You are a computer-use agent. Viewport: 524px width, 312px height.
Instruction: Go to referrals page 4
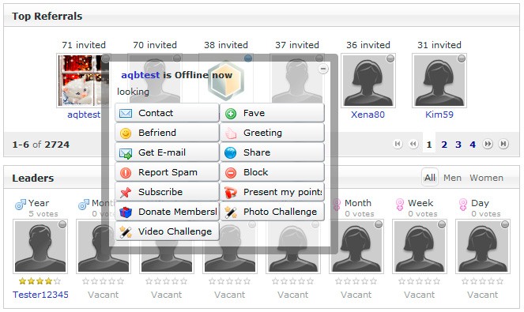pos(473,145)
